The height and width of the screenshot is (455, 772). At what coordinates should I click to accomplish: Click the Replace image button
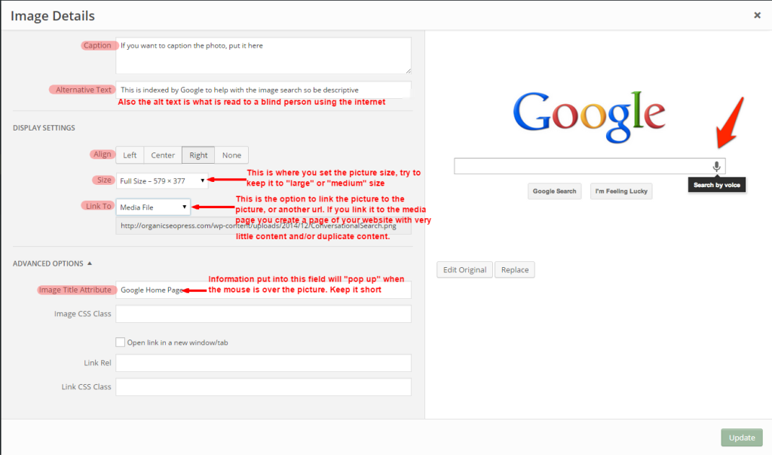[x=515, y=269]
